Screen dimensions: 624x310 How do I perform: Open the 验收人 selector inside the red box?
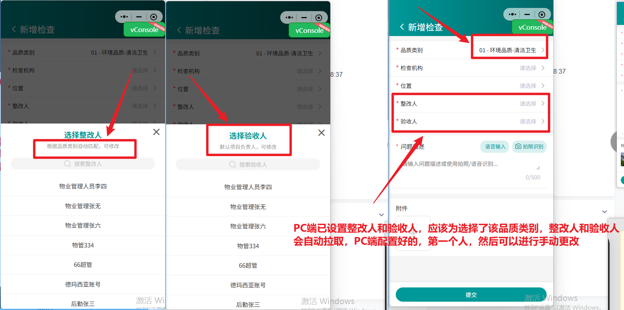[x=471, y=122]
